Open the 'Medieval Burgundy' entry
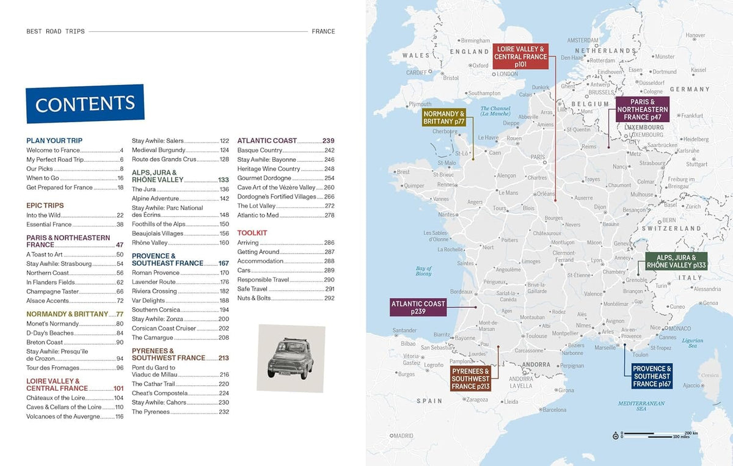This screenshot has height=466, width=733. click(181, 150)
